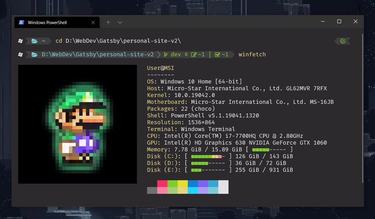Click the Terminal: Windows Terminal line
This screenshot has height=219, width=375.
pos(191,129)
